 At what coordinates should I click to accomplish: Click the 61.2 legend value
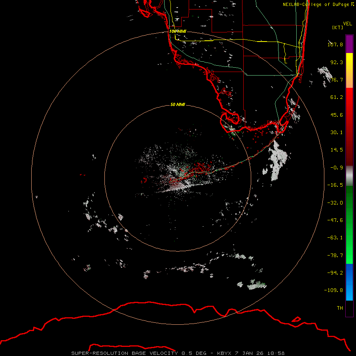coord(337,97)
